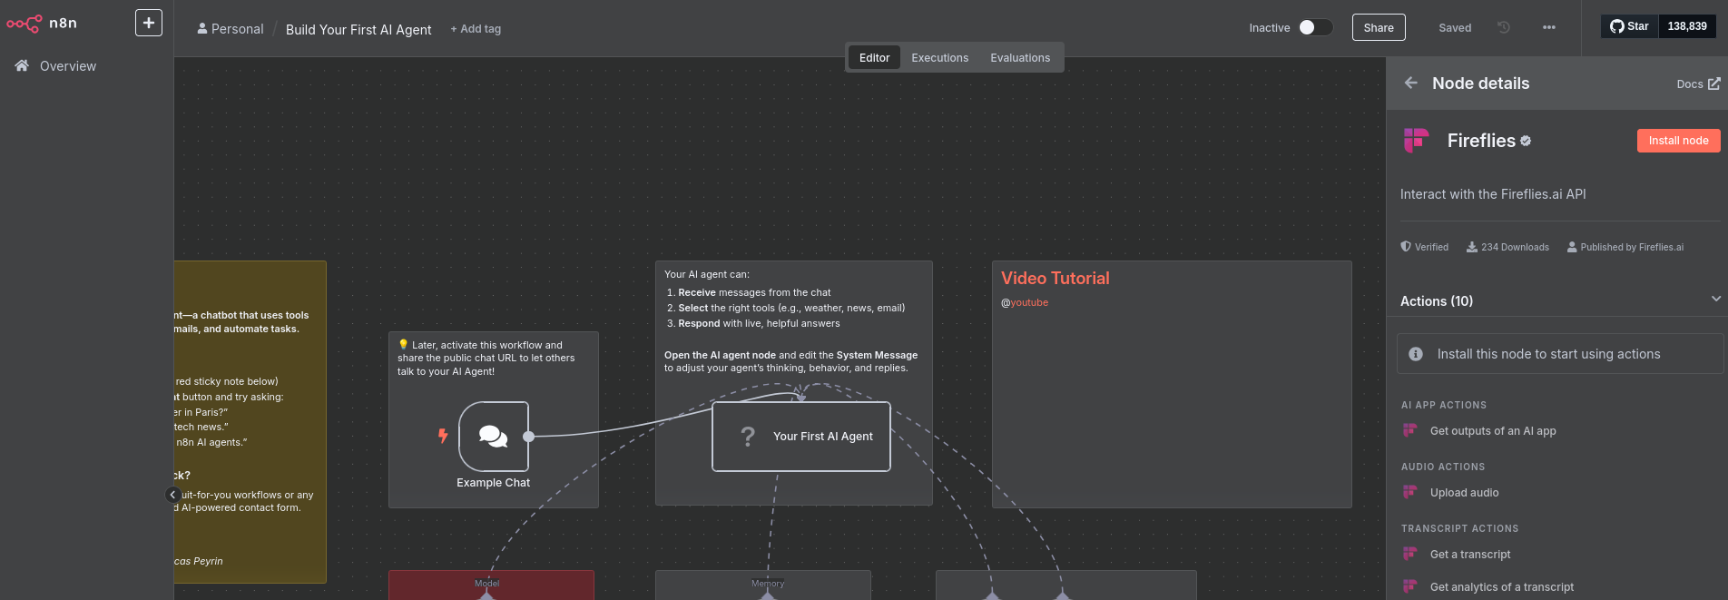Screen dimensions: 1728x600
Task: Click the info icon in install notice
Action: [x=1416, y=354]
